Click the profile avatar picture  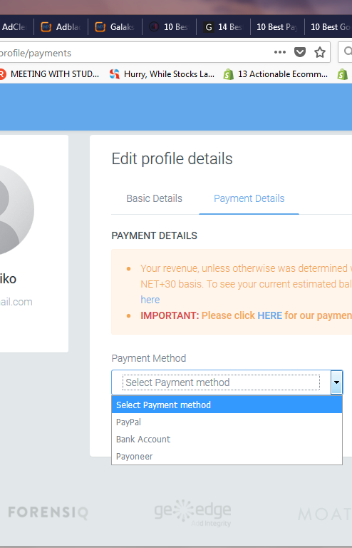coord(14,210)
